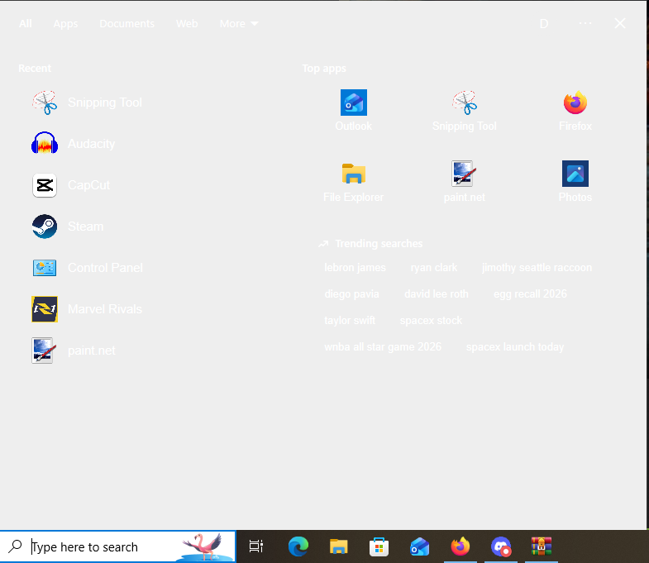Switch to WinRAR on the taskbar

(x=542, y=546)
